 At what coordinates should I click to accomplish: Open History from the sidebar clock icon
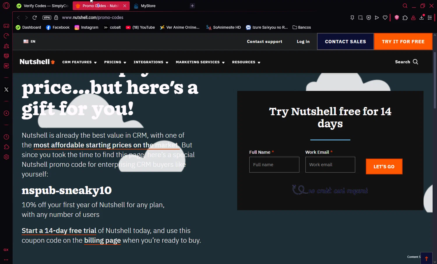click(6, 137)
